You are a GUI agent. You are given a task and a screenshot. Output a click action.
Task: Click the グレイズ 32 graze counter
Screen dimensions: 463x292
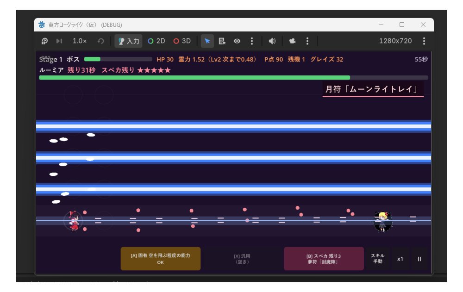[x=327, y=59]
